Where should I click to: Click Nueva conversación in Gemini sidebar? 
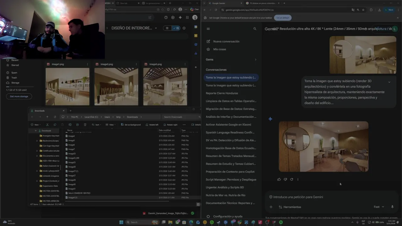tap(226, 41)
